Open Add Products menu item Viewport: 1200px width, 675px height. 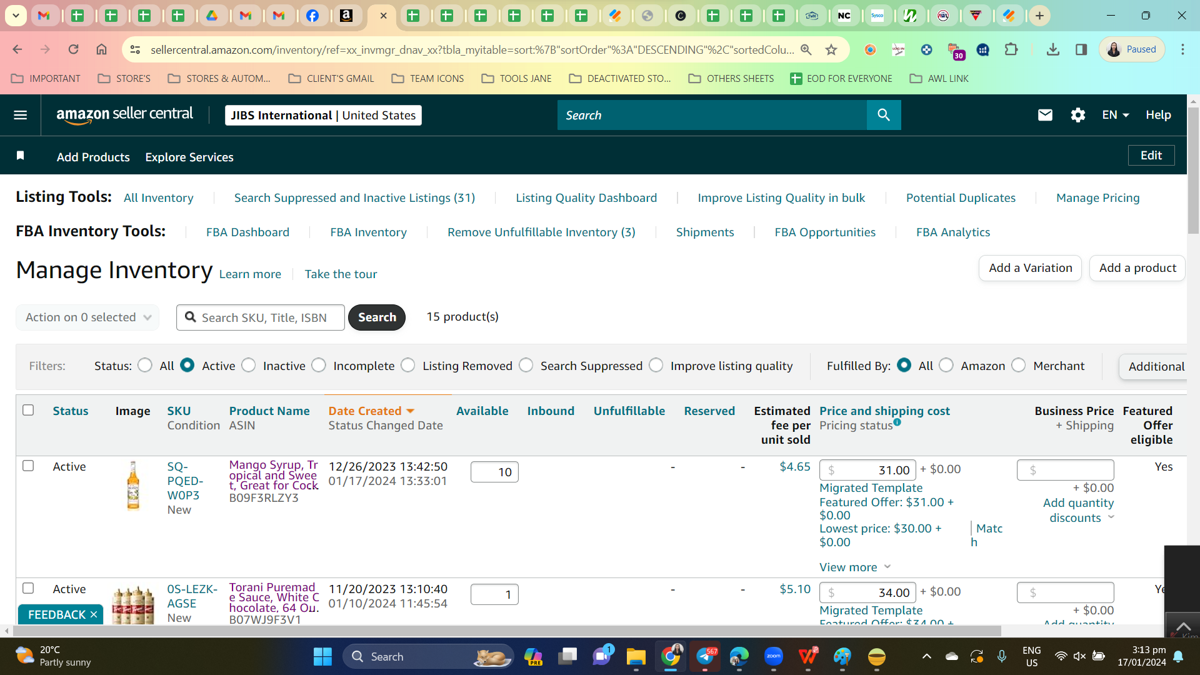coord(93,157)
